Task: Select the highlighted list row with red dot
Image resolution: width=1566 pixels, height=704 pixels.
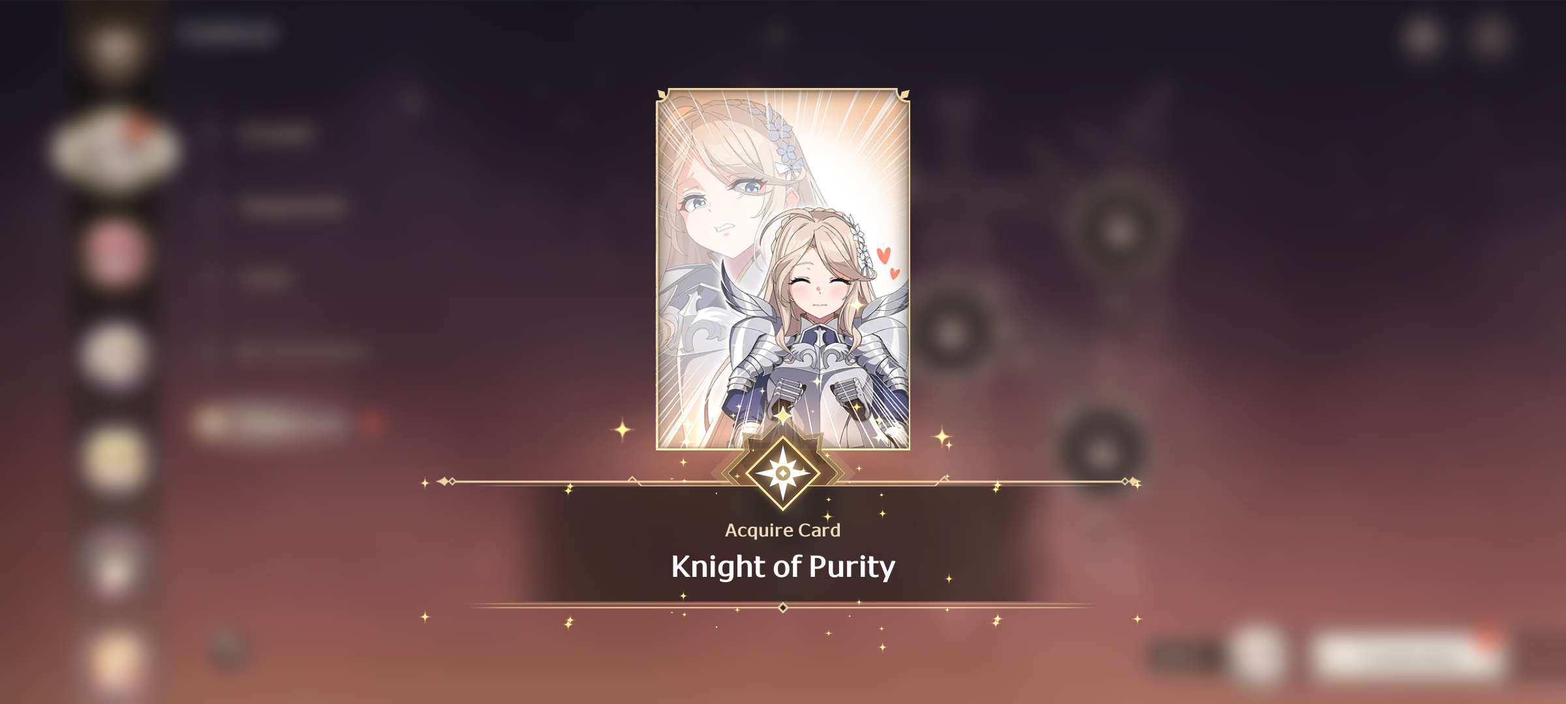Action: pyautogui.click(x=287, y=424)
